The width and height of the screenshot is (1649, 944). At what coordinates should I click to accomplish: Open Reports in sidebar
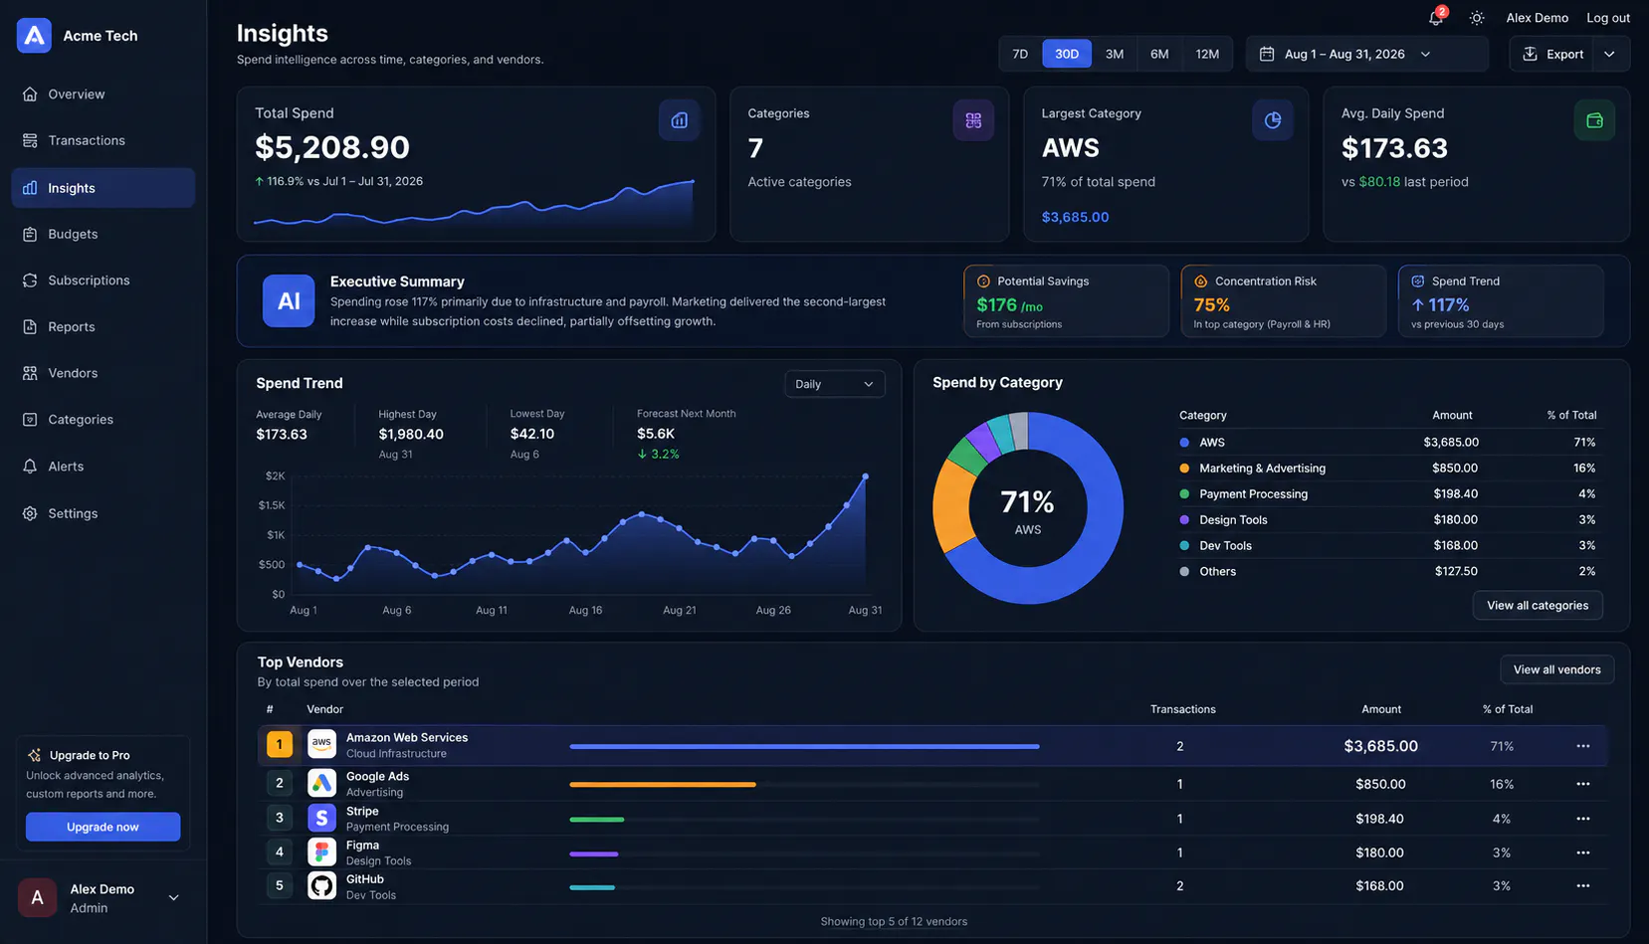(103, 326)
